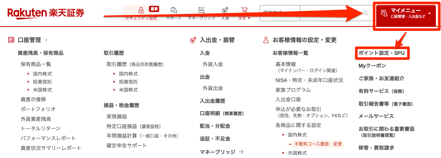Open 入出金履歴
This screenshot has width=441, height=158.
pos(213,101)
